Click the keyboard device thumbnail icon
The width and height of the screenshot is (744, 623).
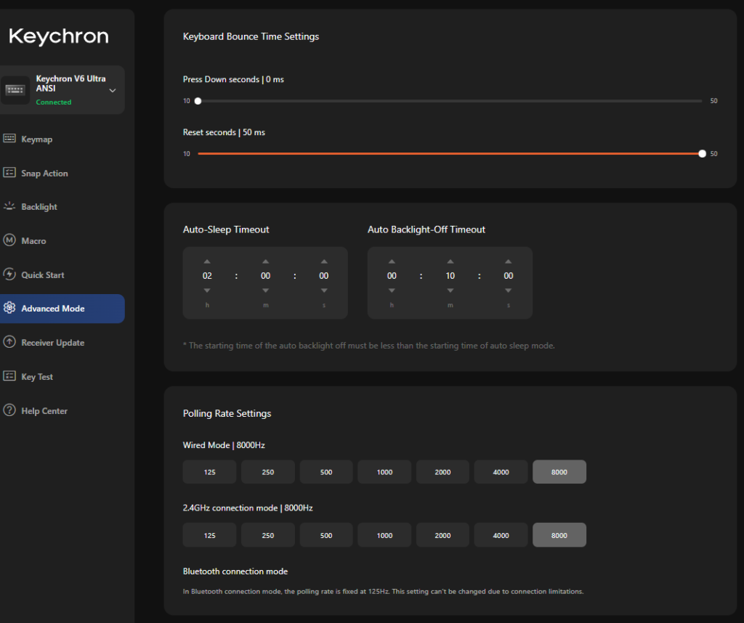(x=15, y=90)
